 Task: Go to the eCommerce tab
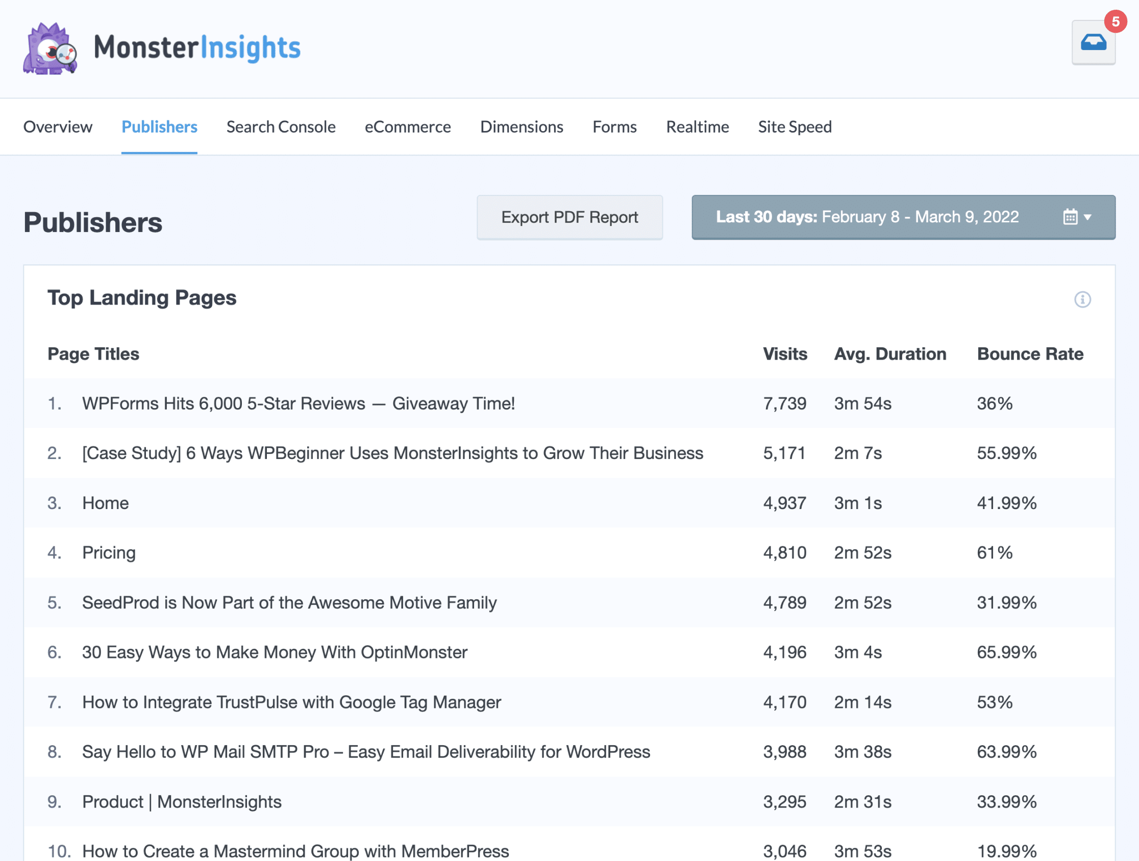(408, 126)
